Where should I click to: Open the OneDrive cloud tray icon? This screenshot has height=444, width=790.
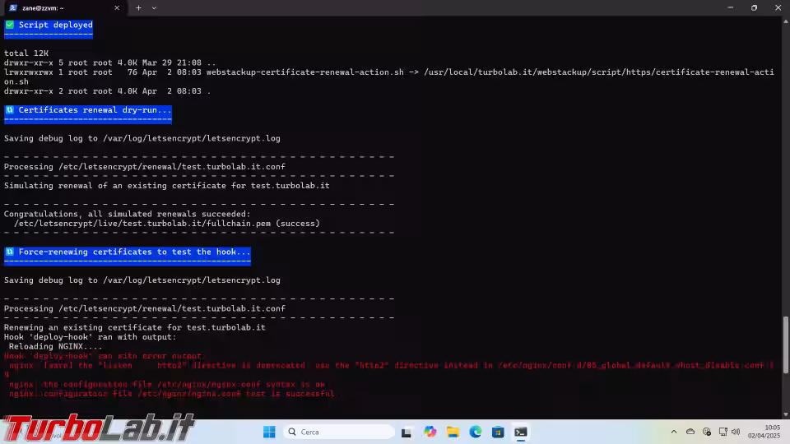point(690,432)
